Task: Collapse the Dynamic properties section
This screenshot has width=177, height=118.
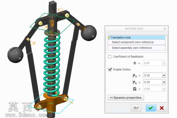Action: click(126, 98)
